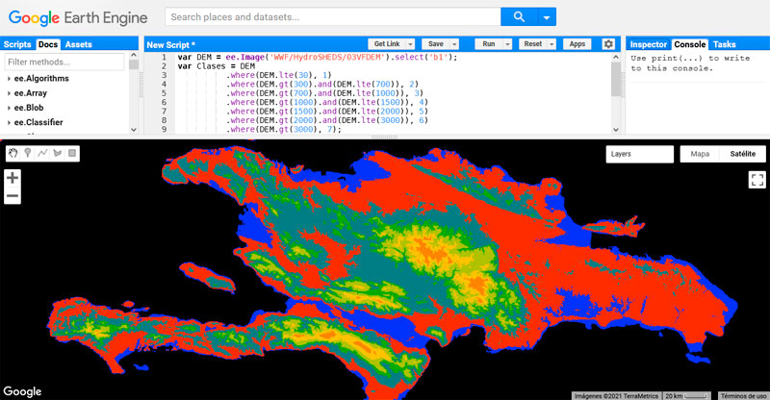Click the blue search magnifier button
This screenshot has width=770, height=400.
pyautogui.click(x=519, y=16)
